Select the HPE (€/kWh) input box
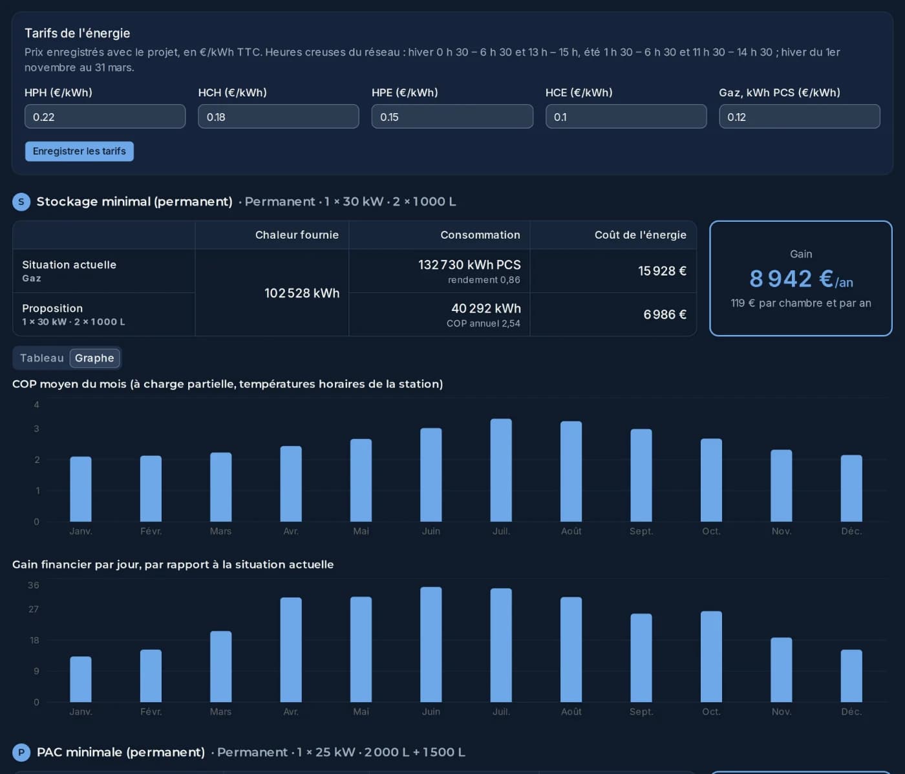 click(x=452, y=116)
